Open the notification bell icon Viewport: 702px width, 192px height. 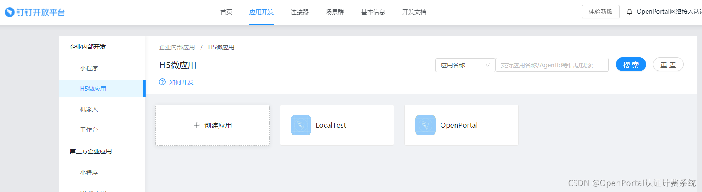629,12
